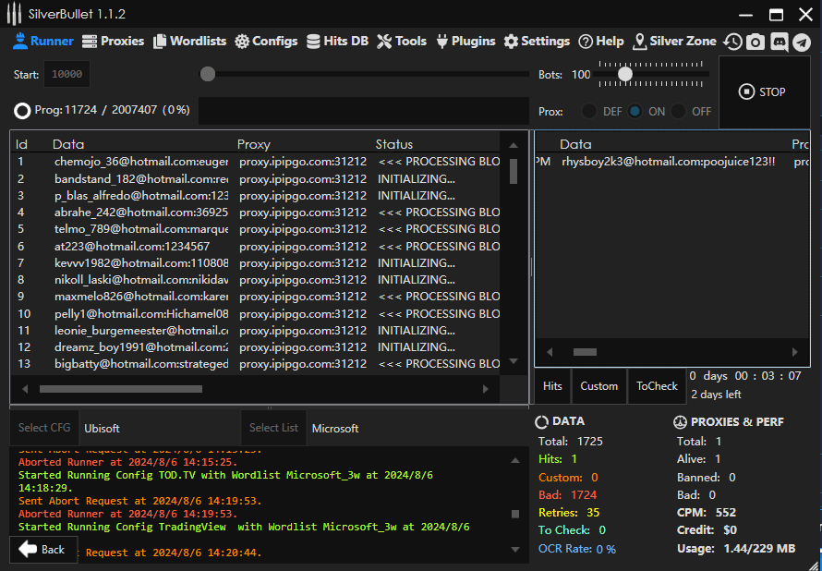Click the Telegram paper plane icon

click(x=802, y=42)
